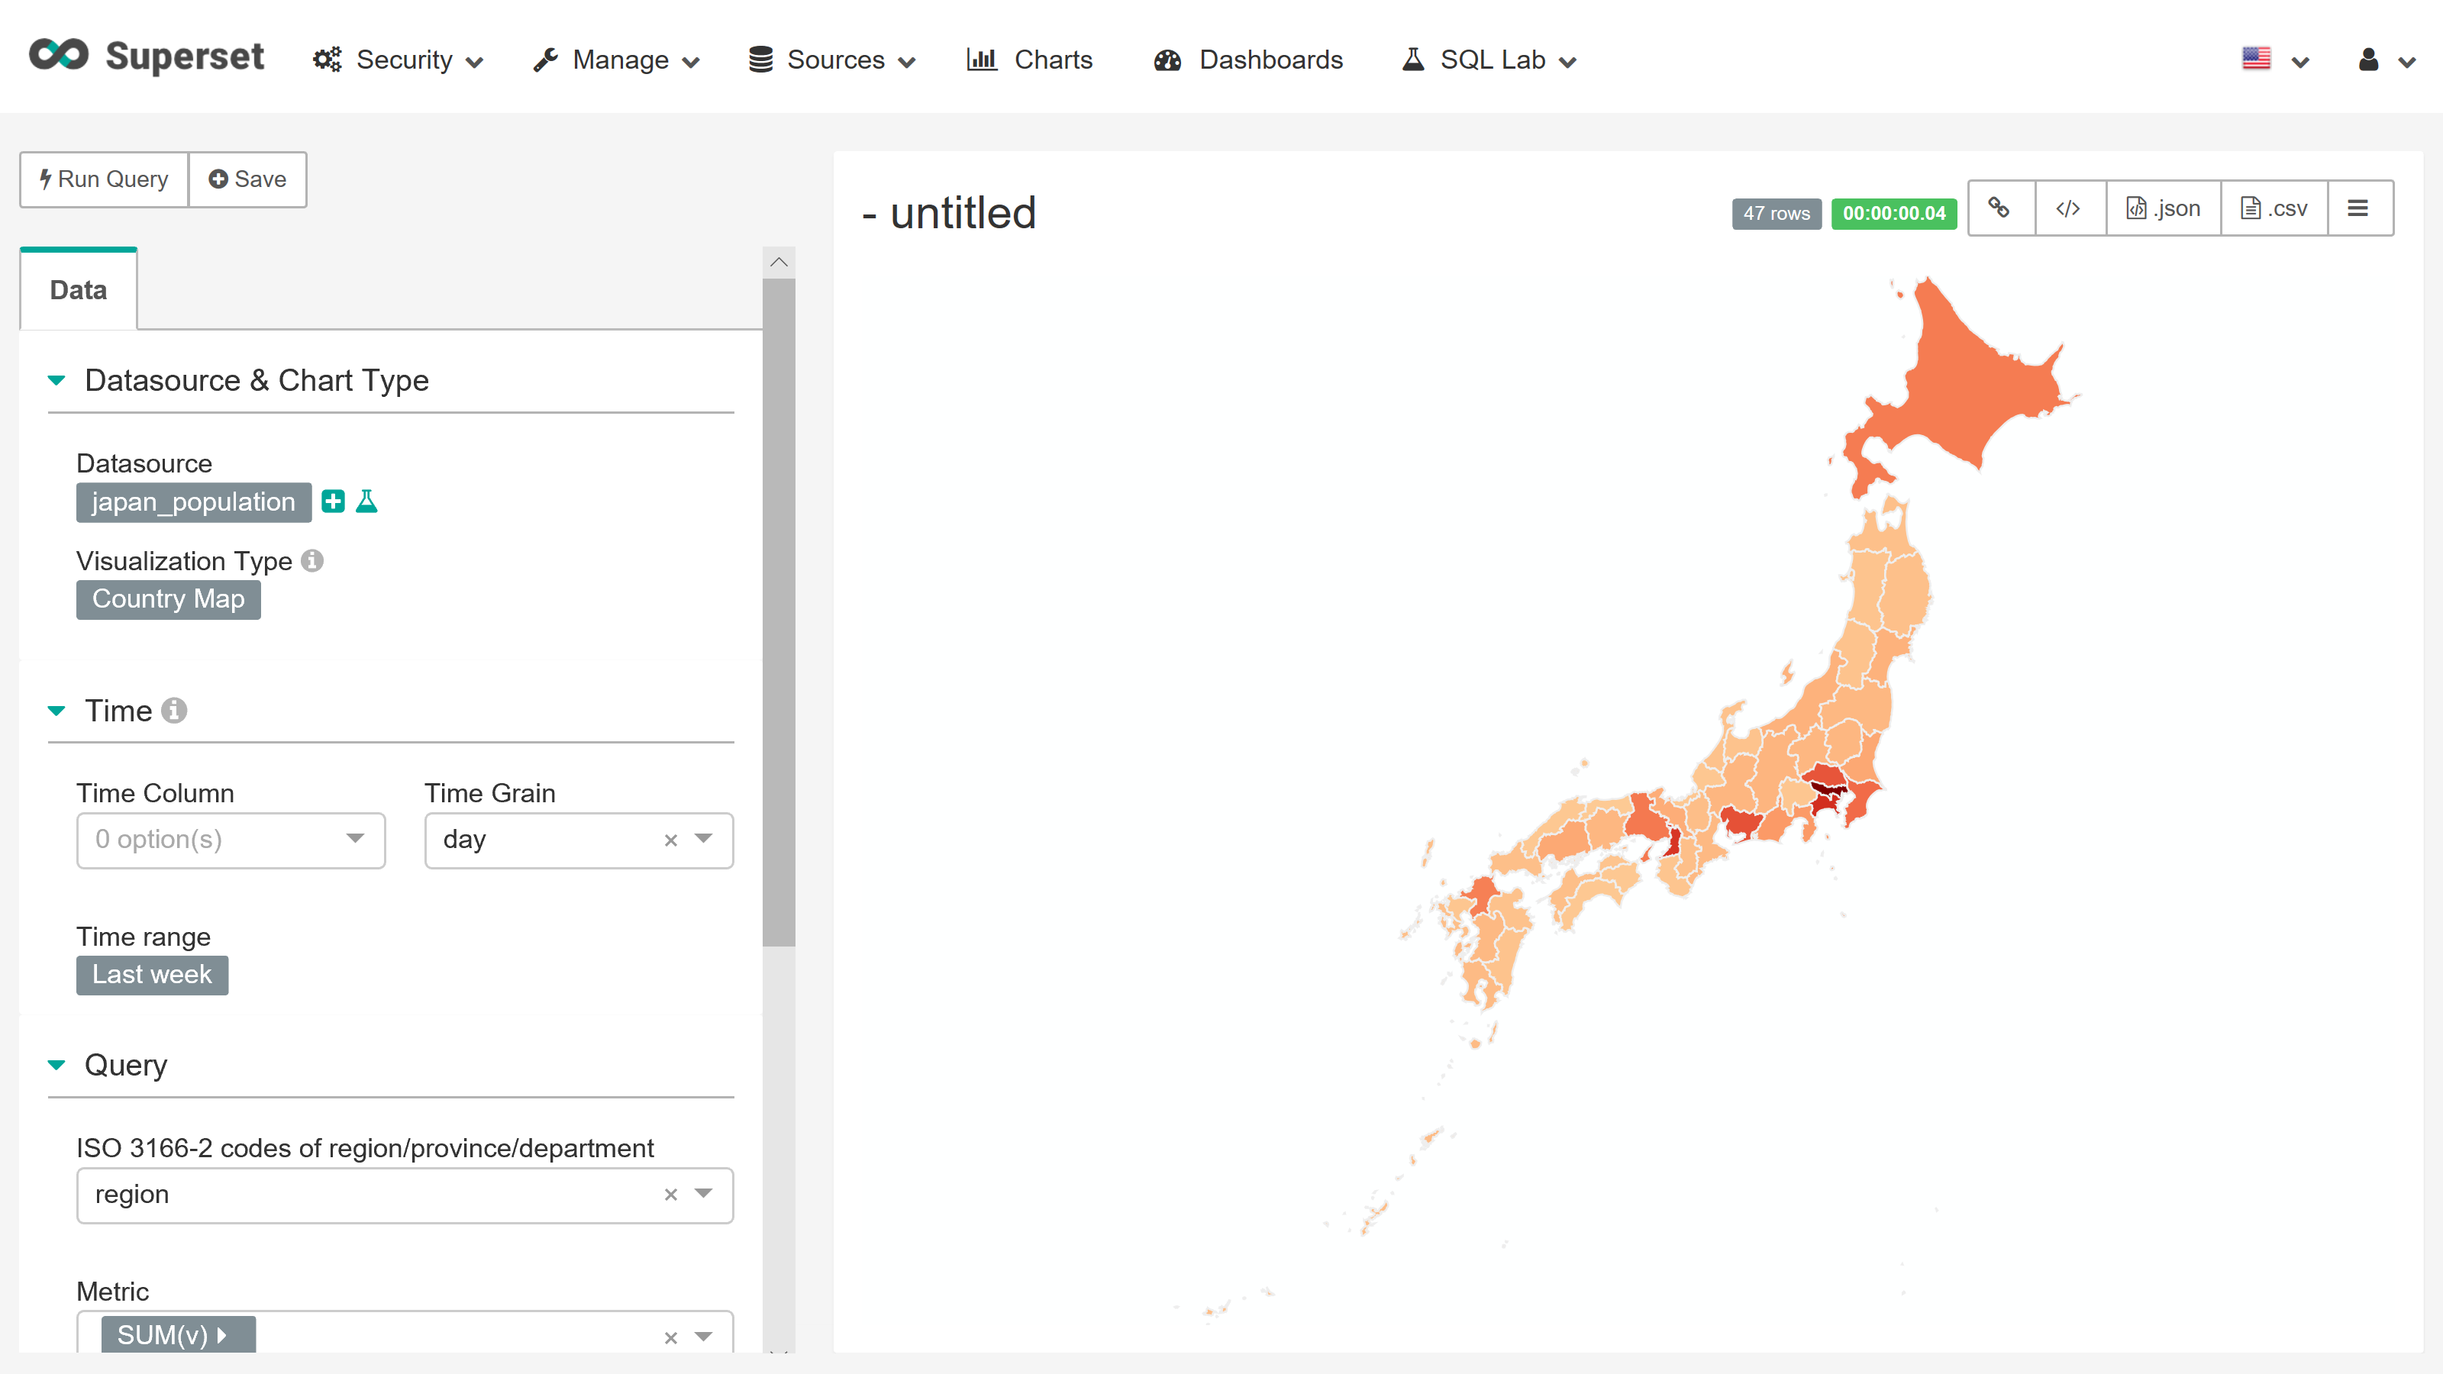Click the Save button
Screen dimensions: 2443x1374
[x=247, y=179]
